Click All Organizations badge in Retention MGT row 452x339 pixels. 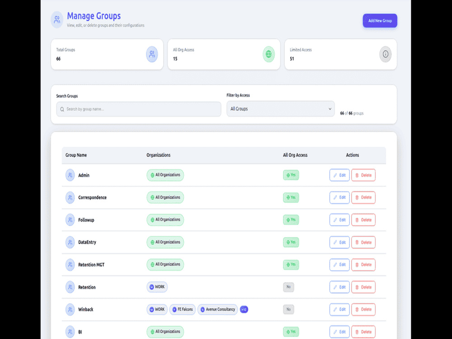point(165,264)
